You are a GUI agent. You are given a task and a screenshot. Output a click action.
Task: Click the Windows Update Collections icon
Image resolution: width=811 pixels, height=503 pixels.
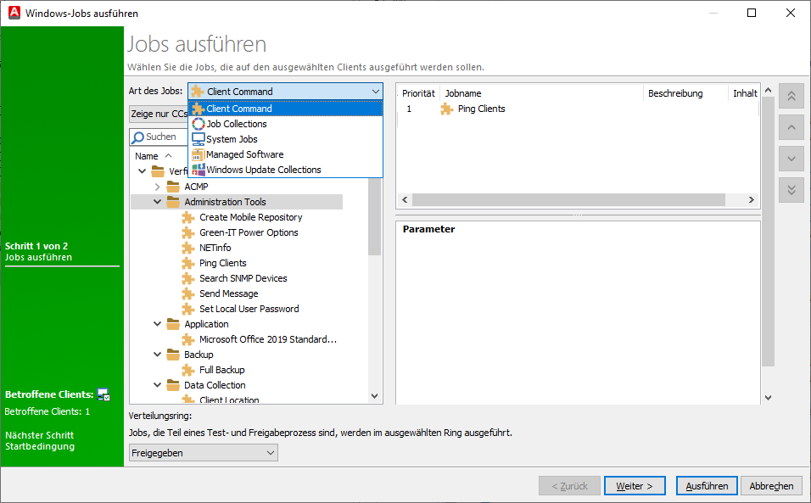click(199, 170)
